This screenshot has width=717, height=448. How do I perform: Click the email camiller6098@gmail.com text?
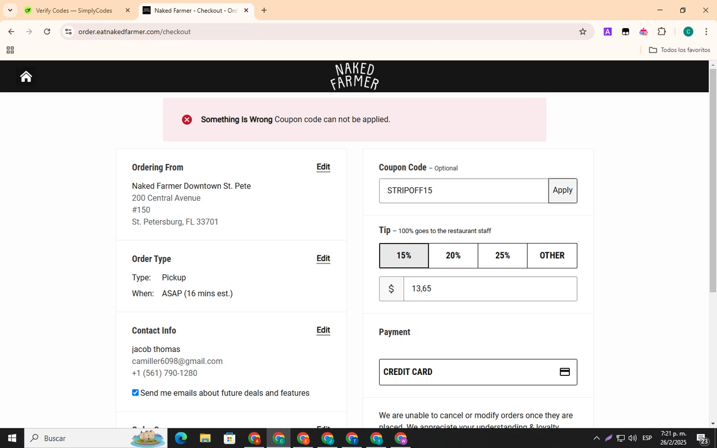point(177,361)
